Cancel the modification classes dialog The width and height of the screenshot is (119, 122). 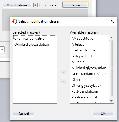click(24, 113)
